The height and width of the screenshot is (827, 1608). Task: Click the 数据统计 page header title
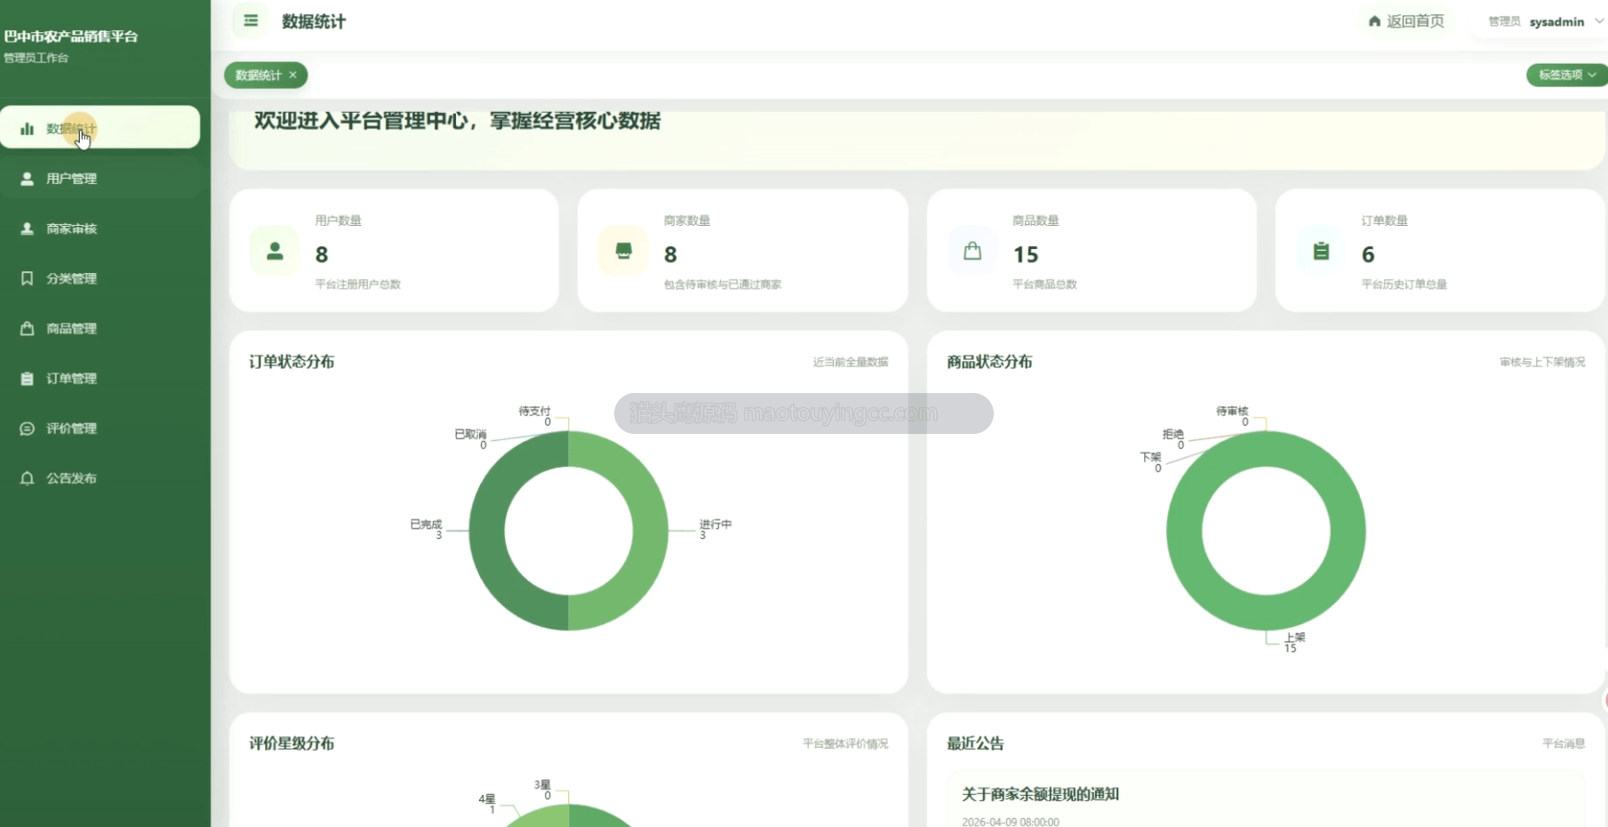click(x=314, y=21)
